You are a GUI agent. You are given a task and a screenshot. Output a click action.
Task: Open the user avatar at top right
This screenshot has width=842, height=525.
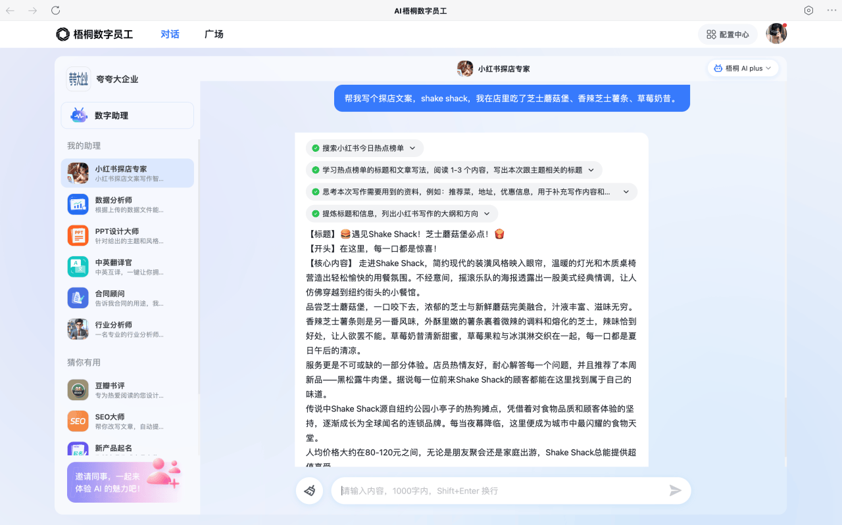pos(776,34)
